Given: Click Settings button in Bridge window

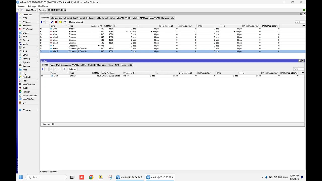Looking at the screenshot, I should (x=72, y=69).
